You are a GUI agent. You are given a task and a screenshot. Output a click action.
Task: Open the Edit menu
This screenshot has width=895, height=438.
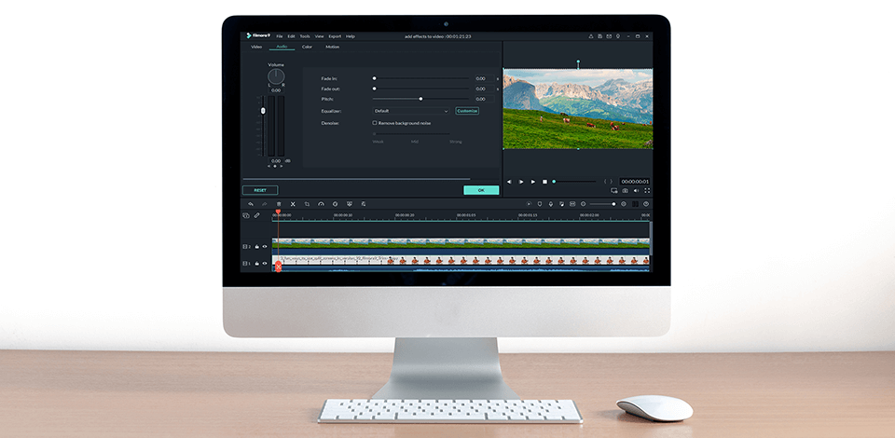291,36
